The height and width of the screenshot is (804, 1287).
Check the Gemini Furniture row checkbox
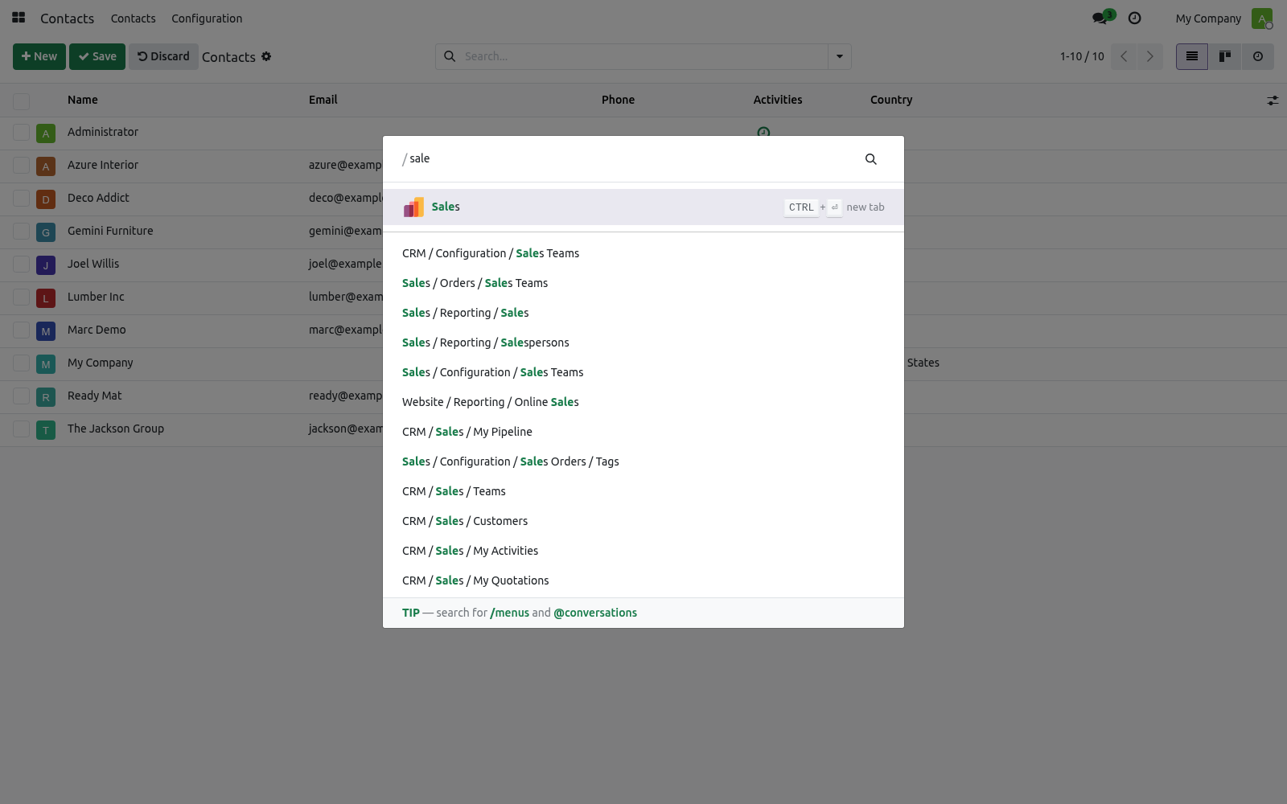(22, 232)
